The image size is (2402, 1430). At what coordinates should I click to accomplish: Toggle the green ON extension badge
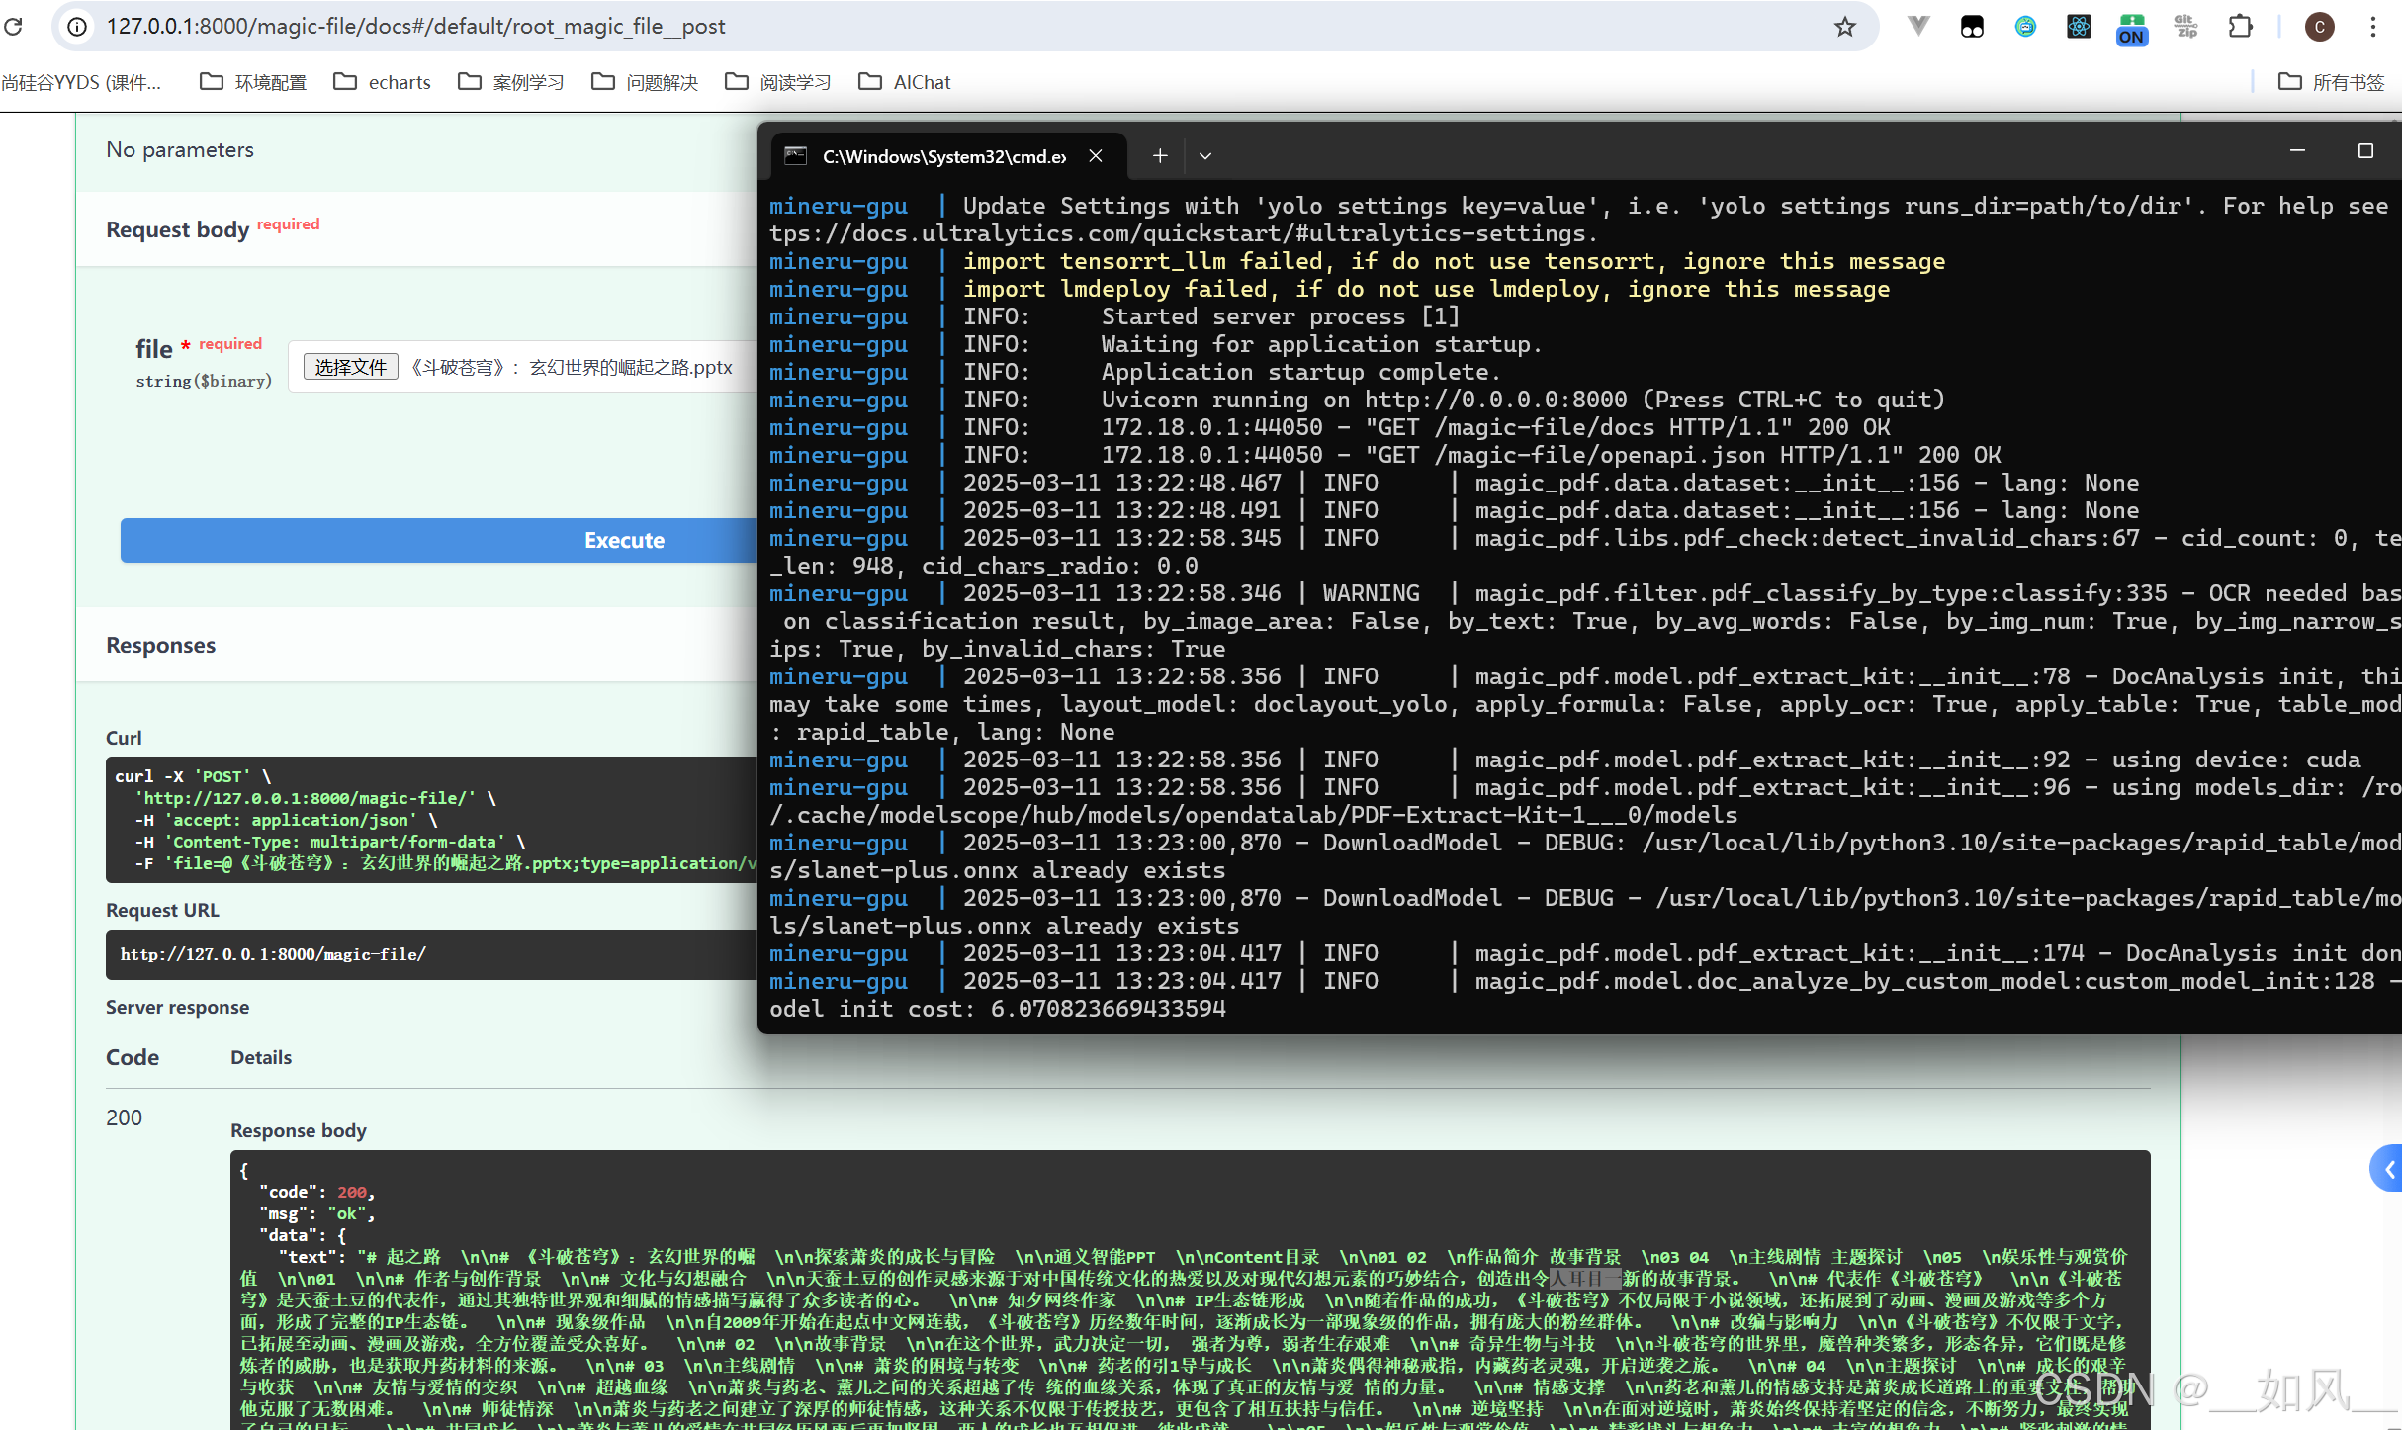[x=2132, y=29]
